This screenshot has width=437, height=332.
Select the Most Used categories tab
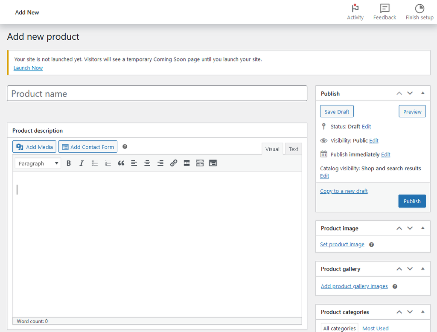(375, 328)
